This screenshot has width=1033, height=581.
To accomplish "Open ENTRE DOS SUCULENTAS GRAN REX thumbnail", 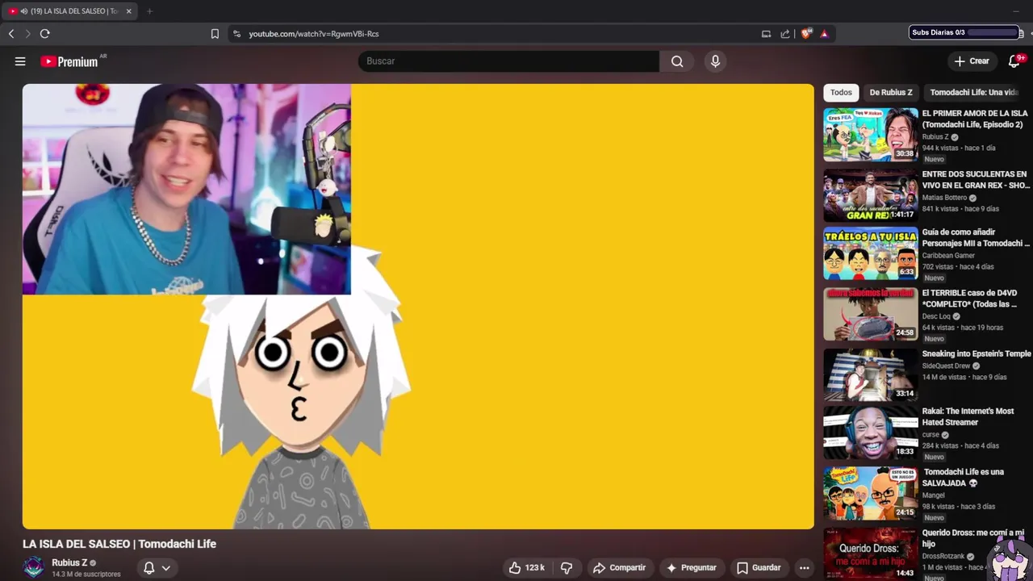I will (871, 195).
